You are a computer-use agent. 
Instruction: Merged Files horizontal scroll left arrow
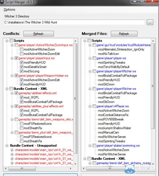click(84, 168)
